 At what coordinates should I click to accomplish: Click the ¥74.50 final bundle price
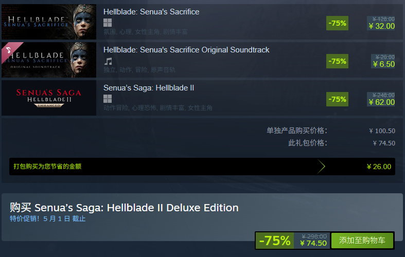pos(313,243)
